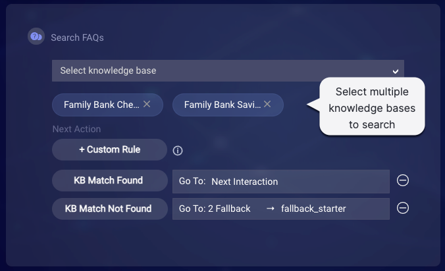
Task: Delete the KB Match Not Found rule
Action: click(x=403, y=208)
